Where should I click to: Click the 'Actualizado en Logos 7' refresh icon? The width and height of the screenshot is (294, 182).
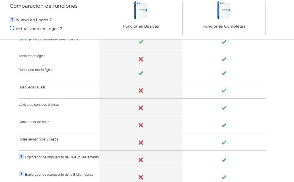12,28
